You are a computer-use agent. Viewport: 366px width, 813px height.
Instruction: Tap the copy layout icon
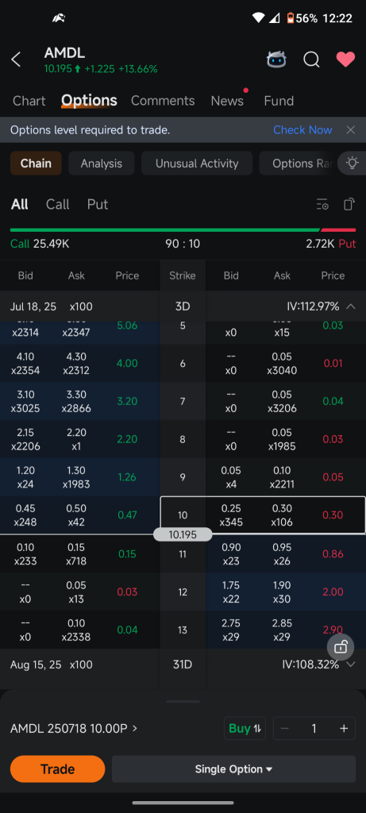(349, 204)
